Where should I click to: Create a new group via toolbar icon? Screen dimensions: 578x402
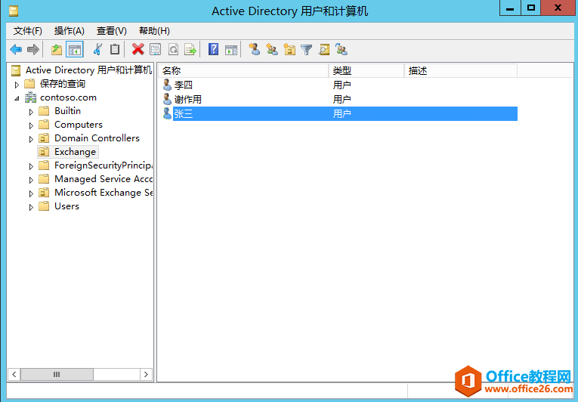[272, 49]
